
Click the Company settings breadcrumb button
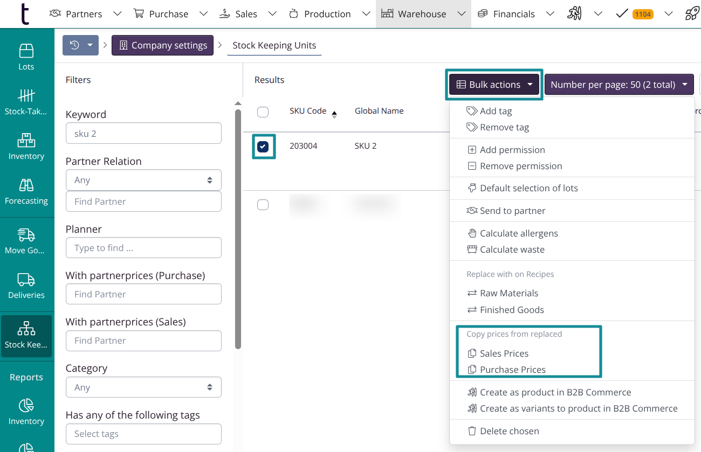pyautogui.click(x=163, y=45)
